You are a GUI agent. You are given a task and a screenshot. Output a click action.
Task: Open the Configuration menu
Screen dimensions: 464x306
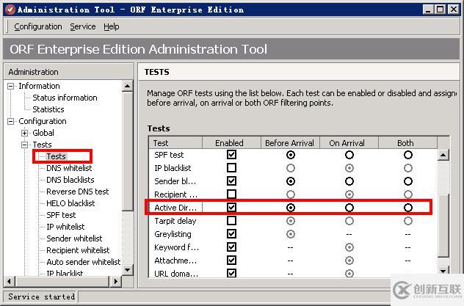(38, 26)
